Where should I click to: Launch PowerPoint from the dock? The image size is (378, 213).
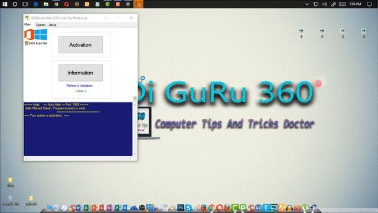click(94, 208)
